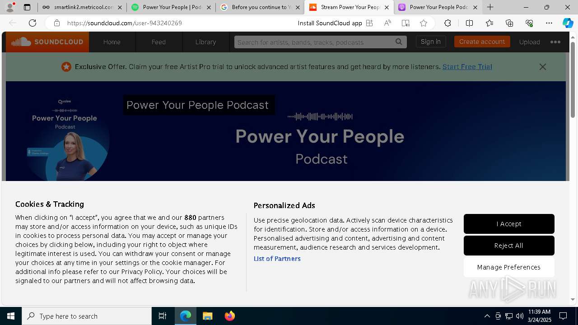Go back to the previous page
The image size is (578, 325).
13,23
